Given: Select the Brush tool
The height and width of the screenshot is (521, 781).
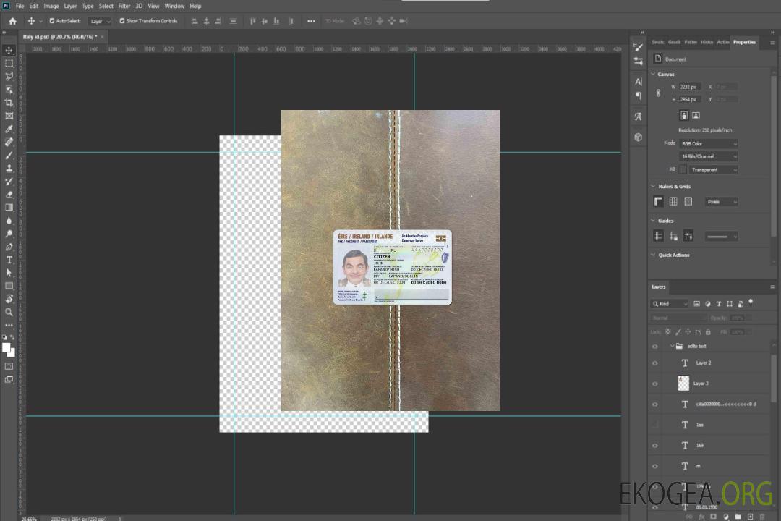Looking at the screenshot, I should pos(9,155).
